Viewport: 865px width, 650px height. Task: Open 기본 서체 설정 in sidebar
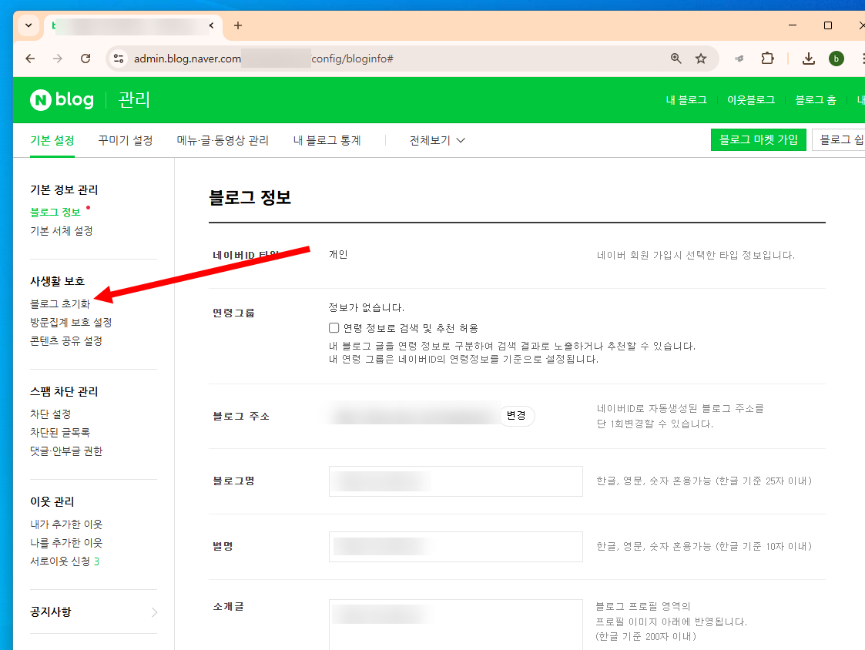pyautogui.click(x=61, y=230)
